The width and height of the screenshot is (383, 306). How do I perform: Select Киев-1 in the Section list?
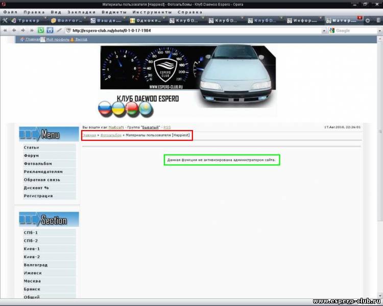tap(50, 249)
